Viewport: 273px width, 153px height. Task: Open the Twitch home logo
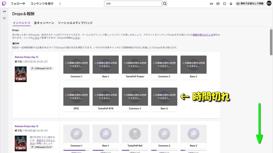tap(4, 4)
